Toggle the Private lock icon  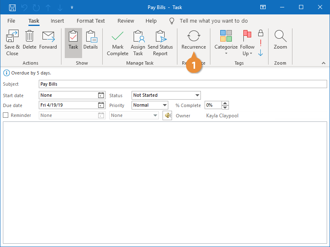coord(260,33)
